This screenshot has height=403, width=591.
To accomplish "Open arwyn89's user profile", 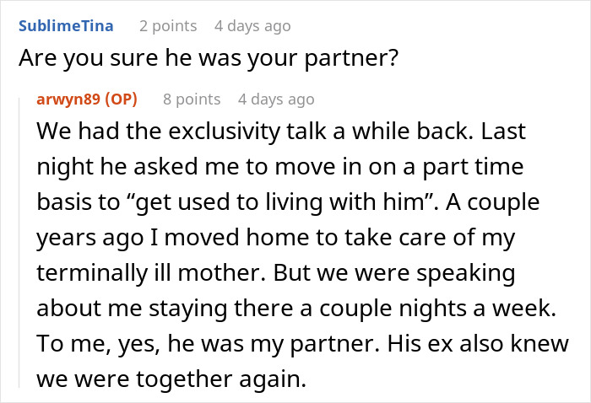I will click(x=67, y=99).
